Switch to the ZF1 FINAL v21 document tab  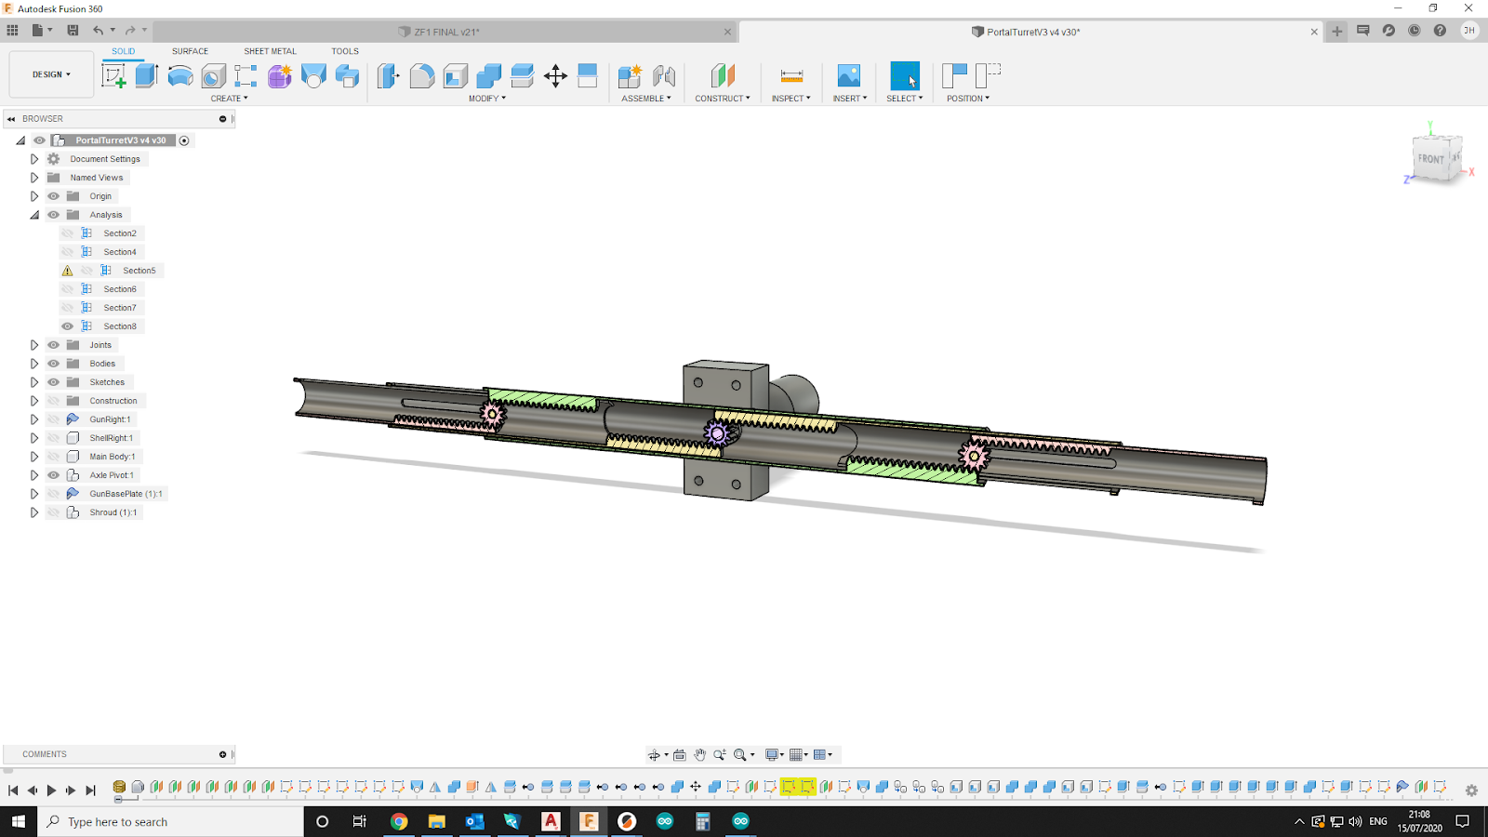[446, 32]
